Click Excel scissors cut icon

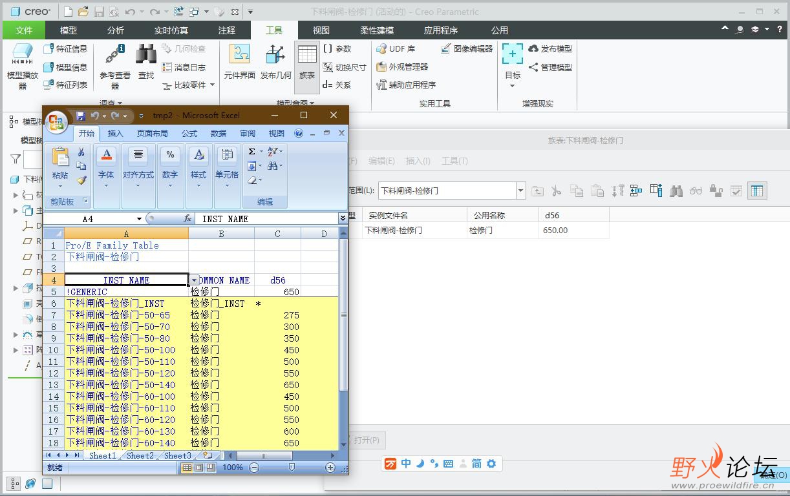coord(81,152)
